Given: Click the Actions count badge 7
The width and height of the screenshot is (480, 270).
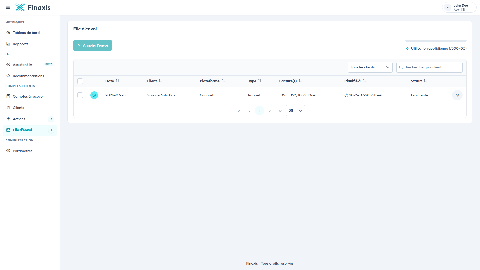Looking at the screenshot, I should (51, 119).
